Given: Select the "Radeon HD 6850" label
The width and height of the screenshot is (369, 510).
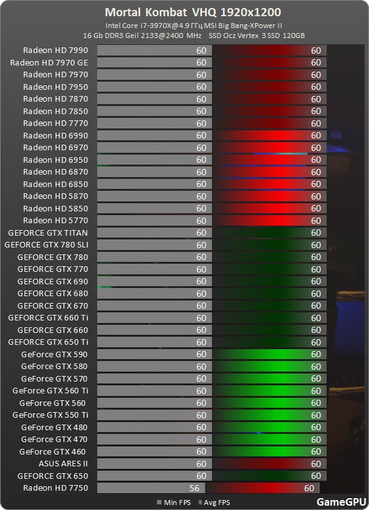Looking at the screenshot, I should point(55,184).
